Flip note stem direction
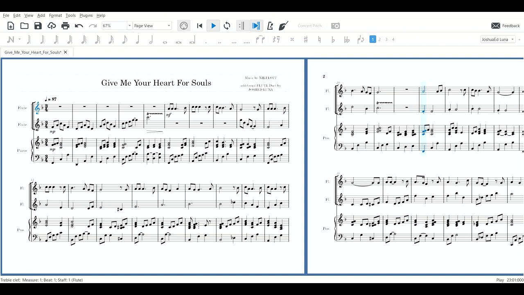Viewport: 524px width, 295px height. [361, 40]
